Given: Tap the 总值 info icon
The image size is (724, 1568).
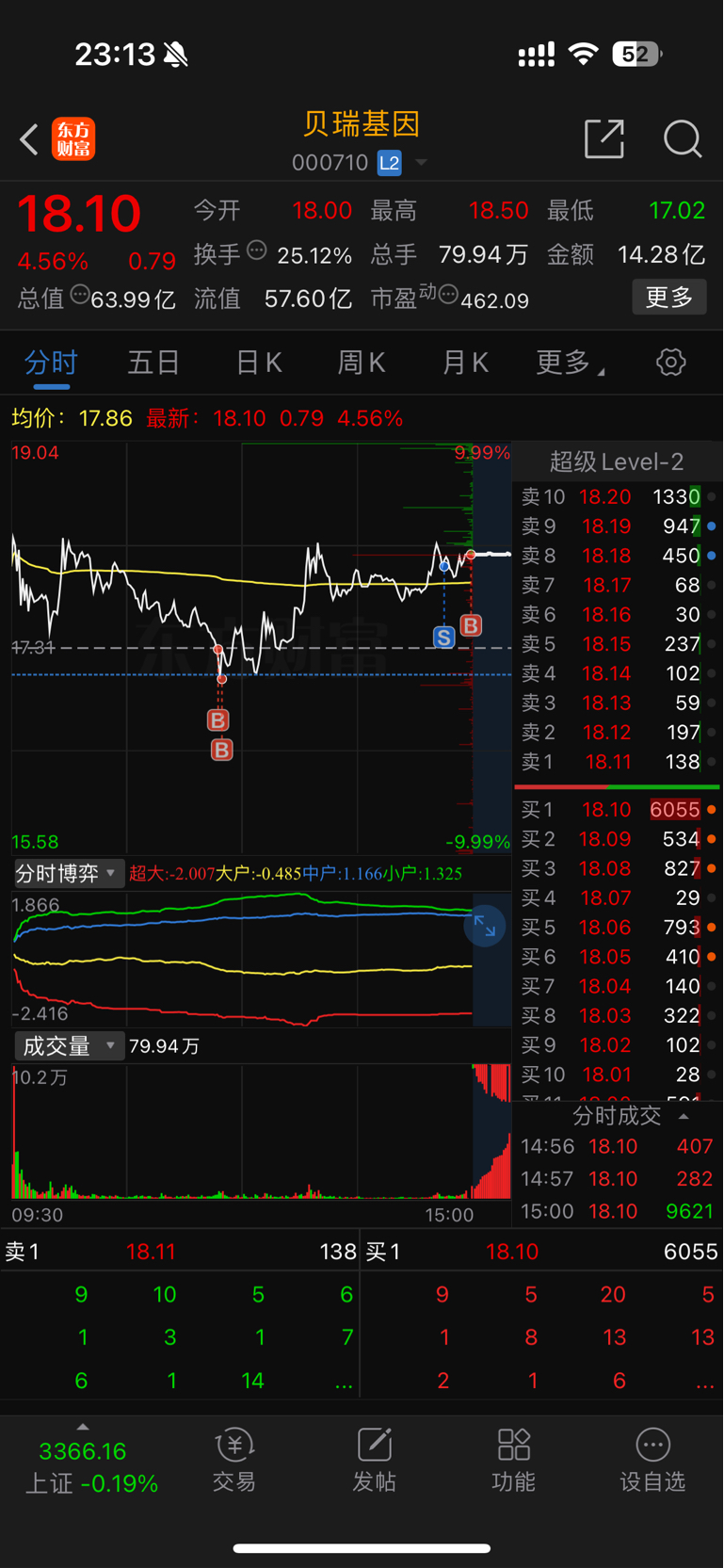Looking at the screenshot, I should pos(80,295).
